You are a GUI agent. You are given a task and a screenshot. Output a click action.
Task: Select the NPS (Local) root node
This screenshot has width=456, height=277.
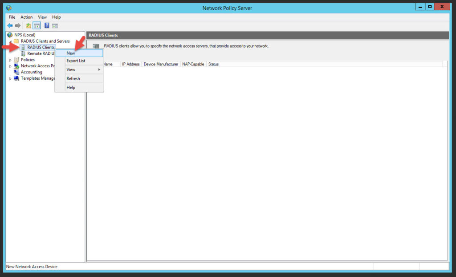pos(24,35)
